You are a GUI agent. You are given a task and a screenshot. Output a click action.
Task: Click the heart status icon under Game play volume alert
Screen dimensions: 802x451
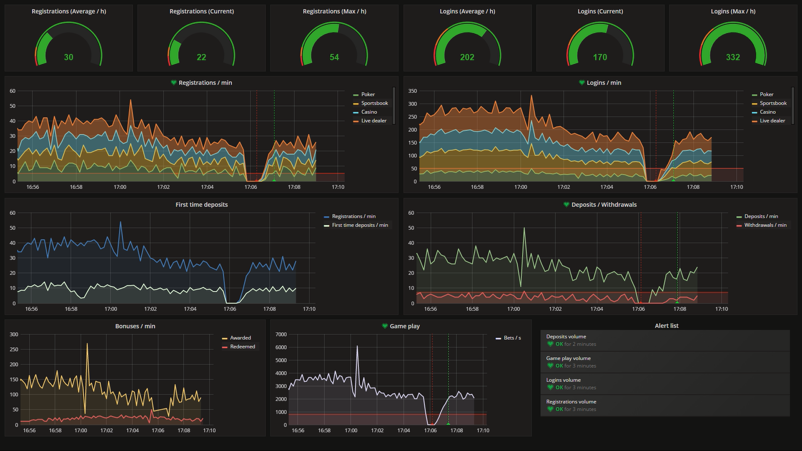(550, 366)
